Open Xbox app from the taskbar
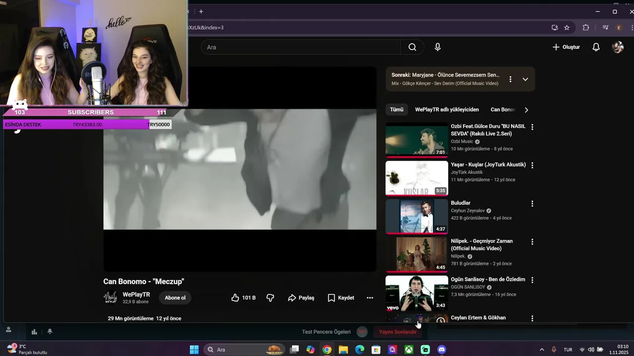 (409, 350)
